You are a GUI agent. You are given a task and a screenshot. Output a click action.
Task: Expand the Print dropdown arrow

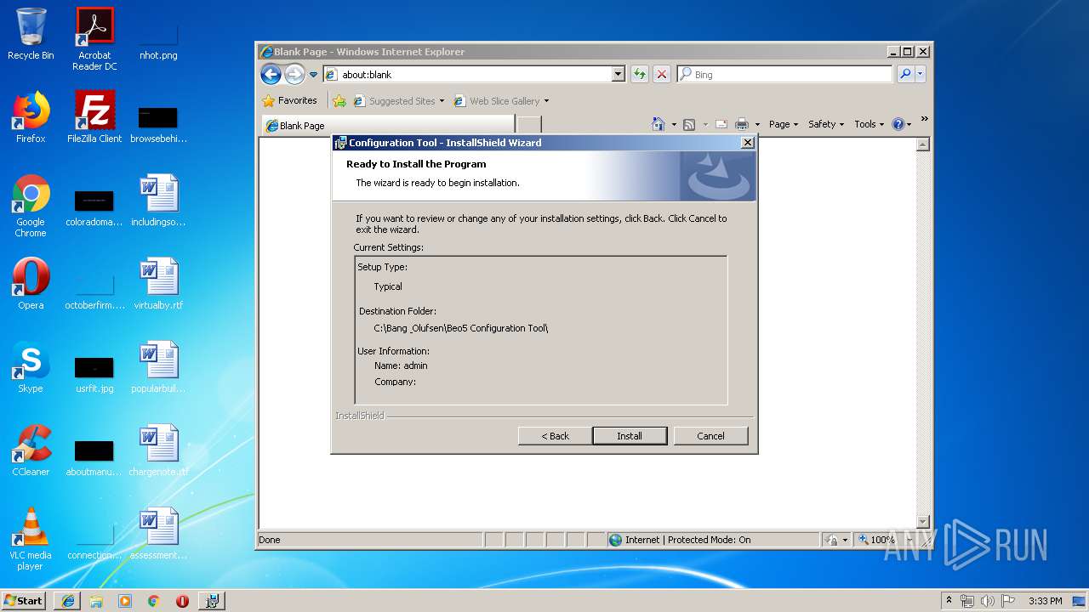tap(757, 124)
